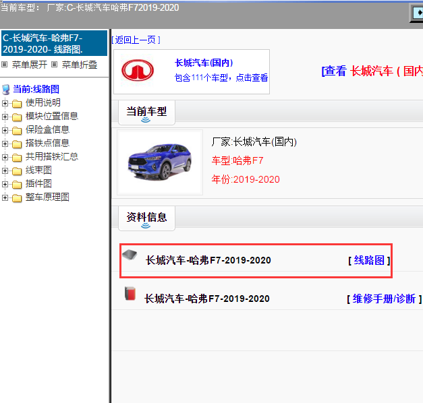Screen dimensions: 423x403
Task: Click the blue Haval F7 car thumbnail
Action: pyautogui.click(x=160, y=162)
